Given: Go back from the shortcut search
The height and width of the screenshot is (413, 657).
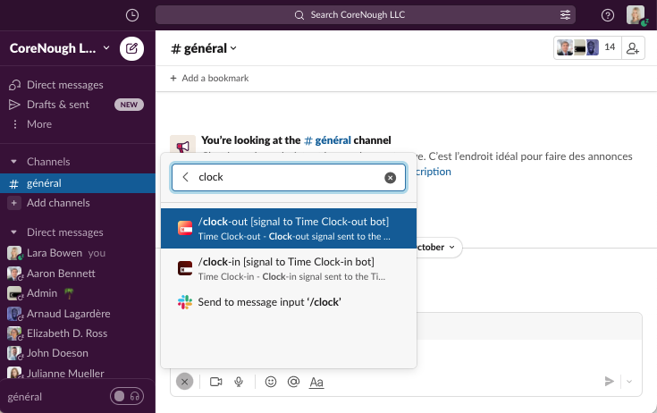Looking at the screenshot, I should [186, 177].
